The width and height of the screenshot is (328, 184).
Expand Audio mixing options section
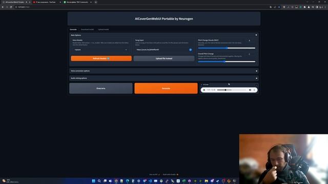coord(164,78)
